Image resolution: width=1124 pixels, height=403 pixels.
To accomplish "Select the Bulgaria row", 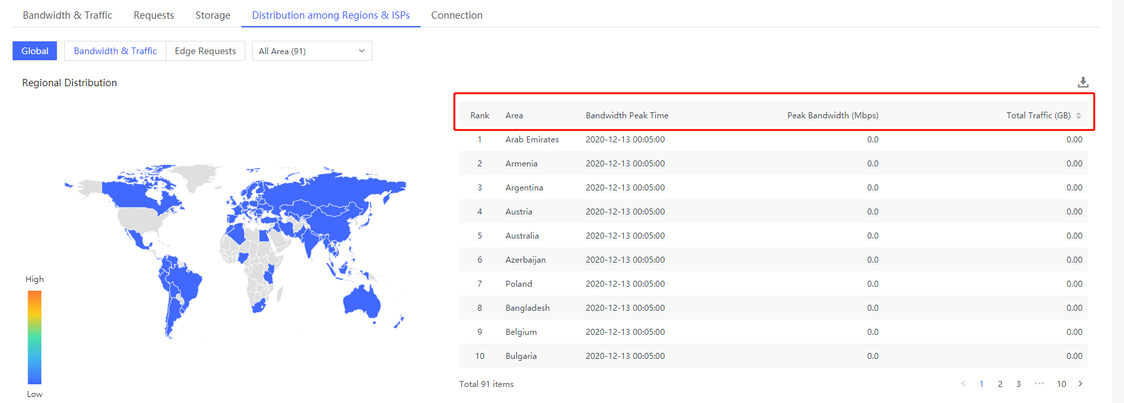I will click(x=774, y=356).
